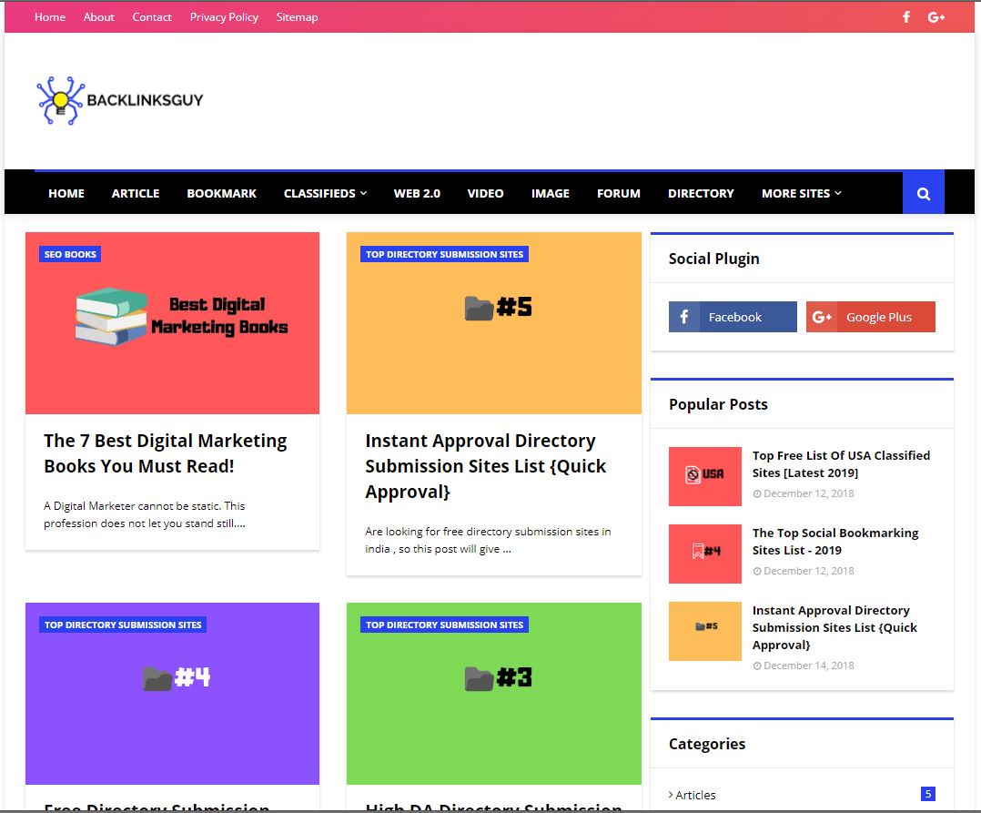The width and height of the screenshot is (981, 813).
Task: Click the Google Plus icon in the top bar
Action: click(935, 17)
